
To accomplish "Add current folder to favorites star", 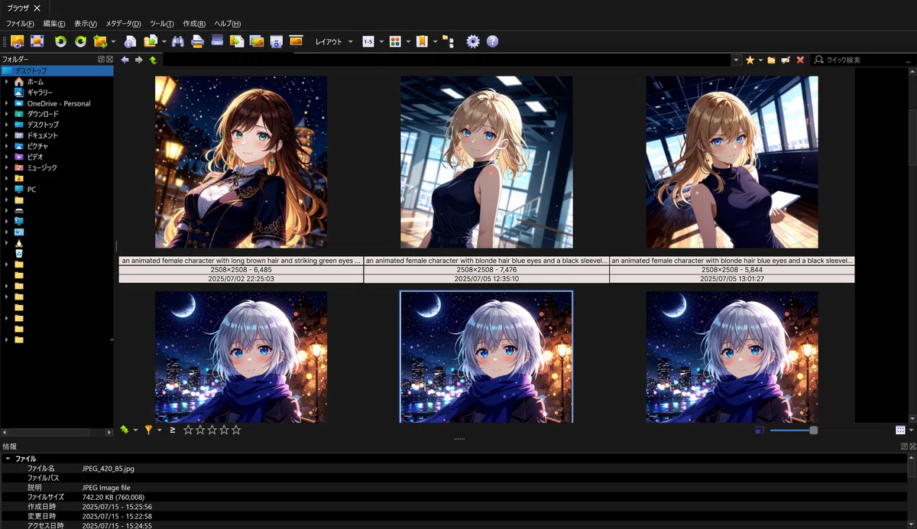I will coord(750,60).
